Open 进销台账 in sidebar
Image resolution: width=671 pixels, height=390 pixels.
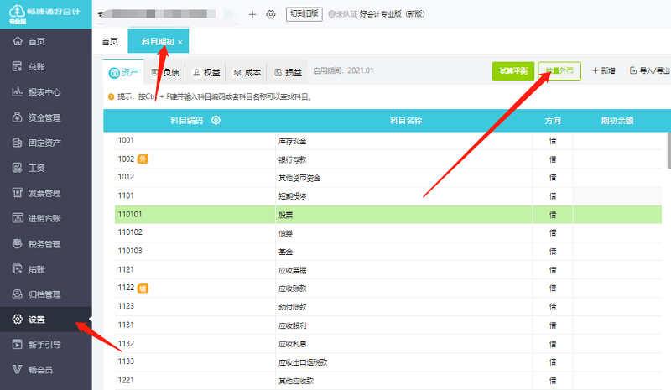pyautogui.click(x=46, y=218)
